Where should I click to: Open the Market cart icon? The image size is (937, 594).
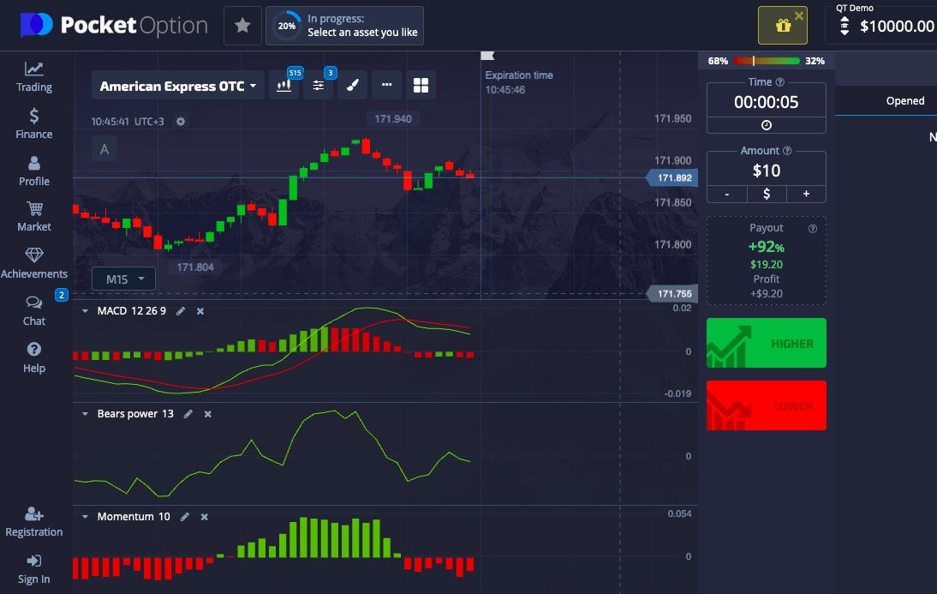(x=34, y=209)
